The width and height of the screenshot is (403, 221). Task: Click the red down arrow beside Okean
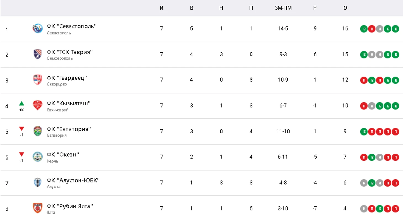click(x=22, y=154)
